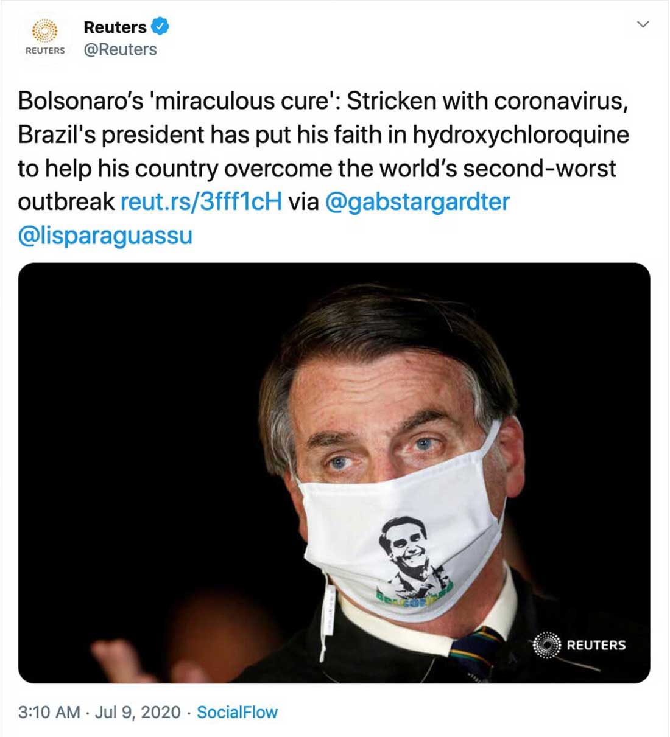Viewport: 670px width, 737px height.
Task: Click the blue verified checkmark badge
Action: 160,27
